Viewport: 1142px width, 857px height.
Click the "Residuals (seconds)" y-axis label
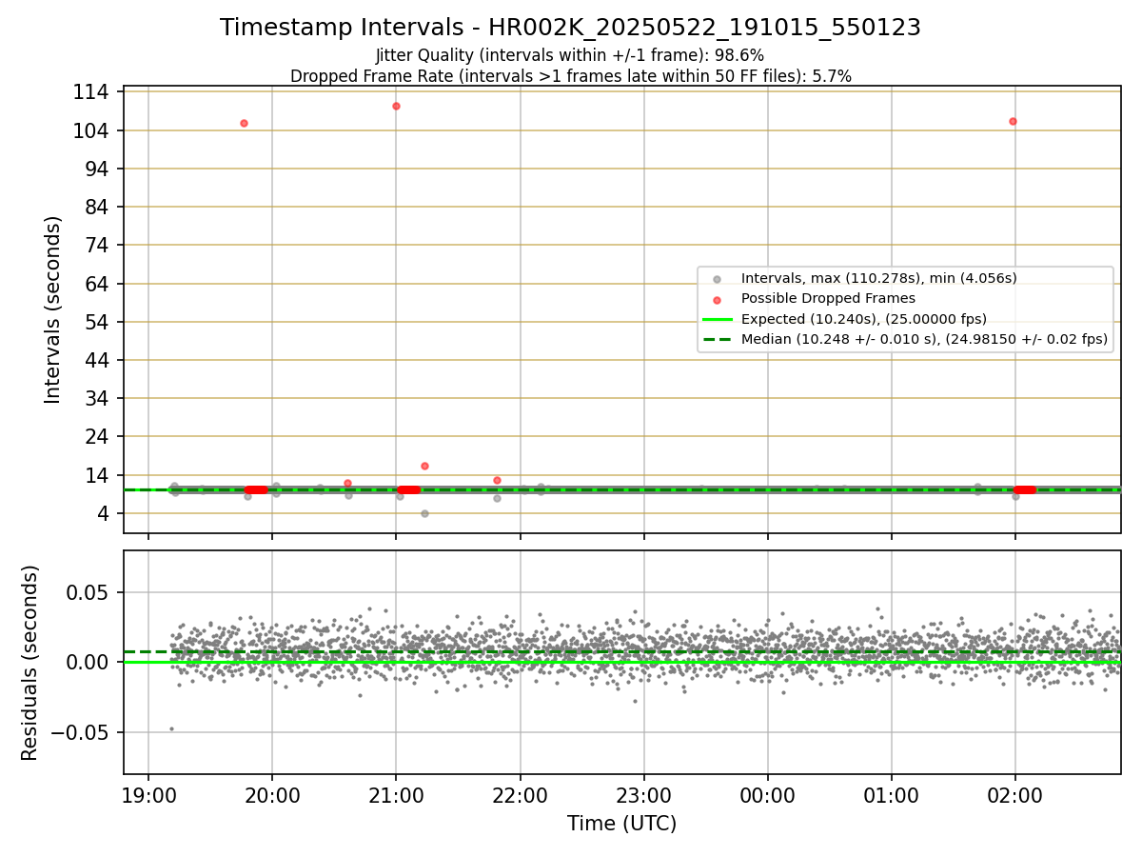[30, 663]
